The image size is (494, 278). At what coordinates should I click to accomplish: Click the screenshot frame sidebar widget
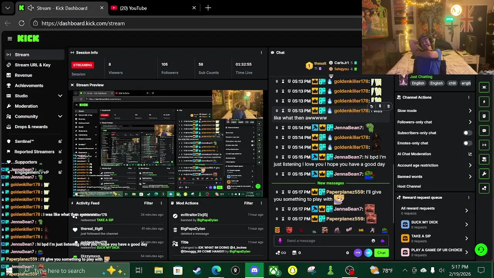484,87
